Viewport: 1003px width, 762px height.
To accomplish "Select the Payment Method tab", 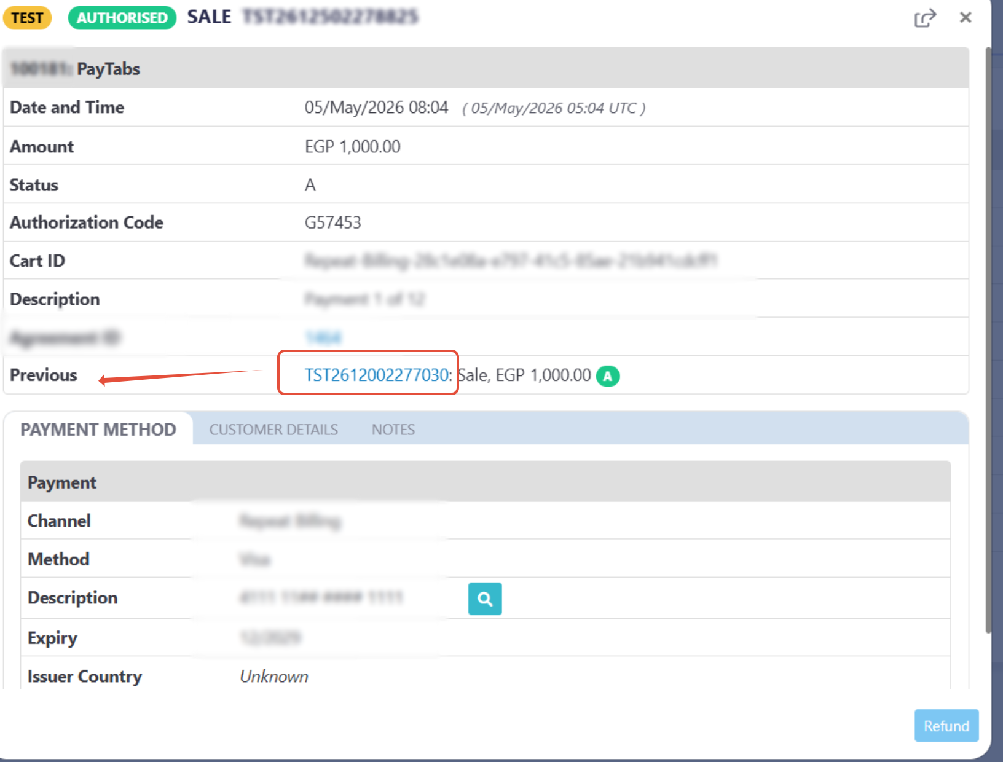I will (x=98, y=430).
